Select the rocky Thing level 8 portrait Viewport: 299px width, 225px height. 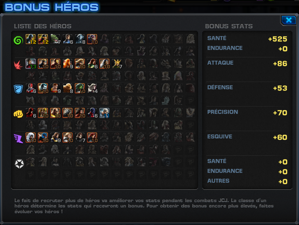click(x=68, y=88)
